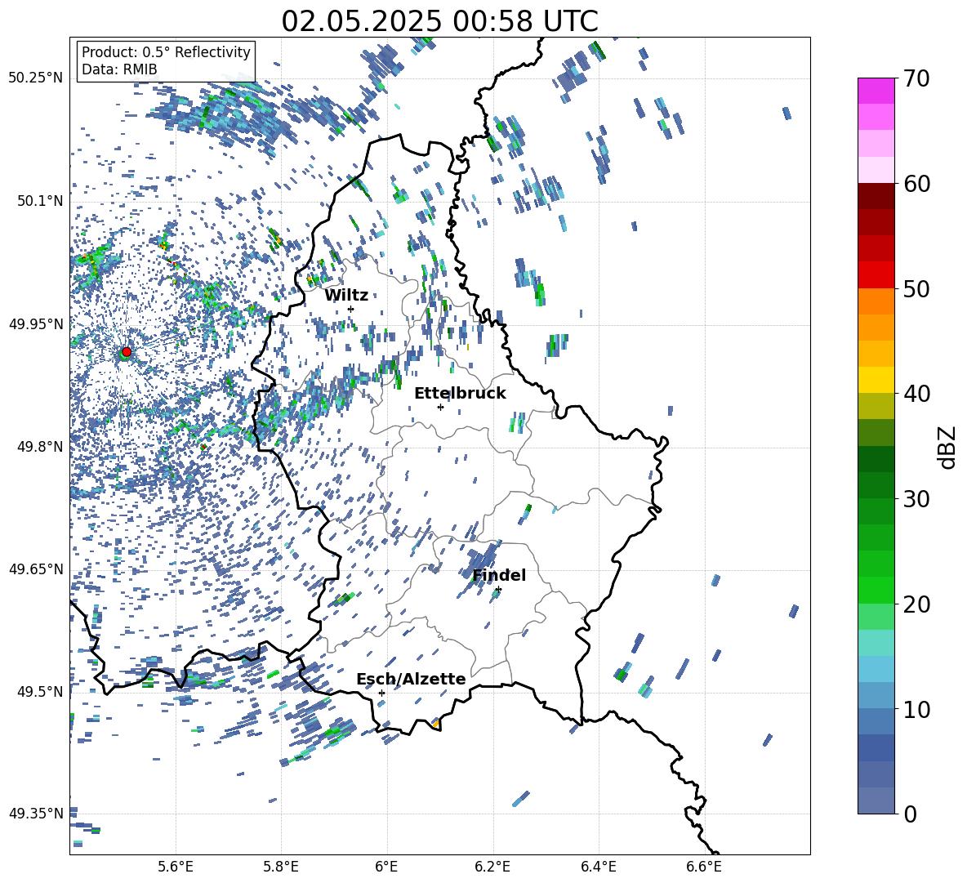967x883 pixels.
Task: Click the 49.35°N latitude label
Action: [x=36, y=814]
